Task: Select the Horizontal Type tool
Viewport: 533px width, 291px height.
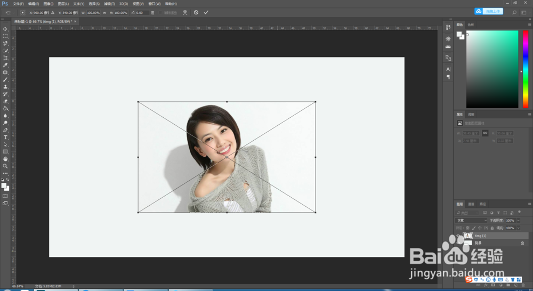Action: (5, 138)
